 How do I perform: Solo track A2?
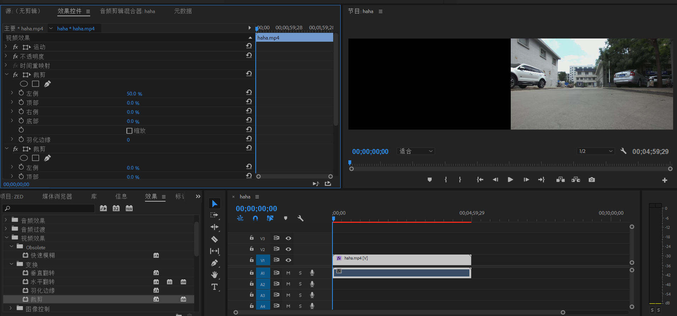pyautogui.click(x=300, y=284)
